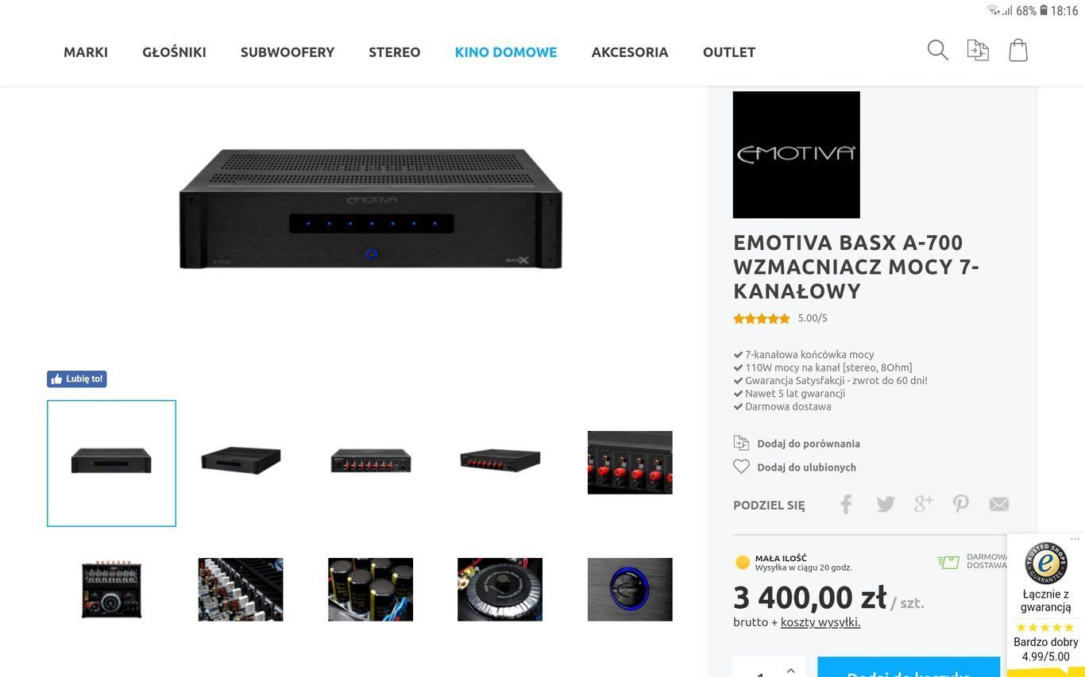Share the product on Twitter
Screen dimensions: 1085x677
tap(885, 504)
